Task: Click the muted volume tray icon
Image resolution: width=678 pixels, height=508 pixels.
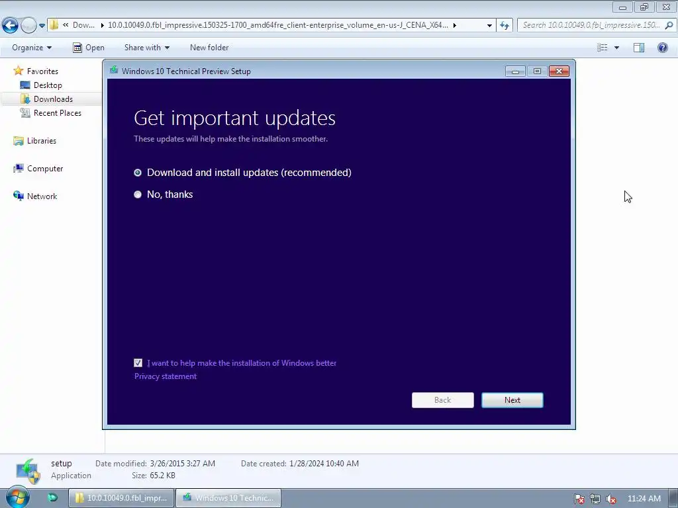Action: click(x=611, y=499)
